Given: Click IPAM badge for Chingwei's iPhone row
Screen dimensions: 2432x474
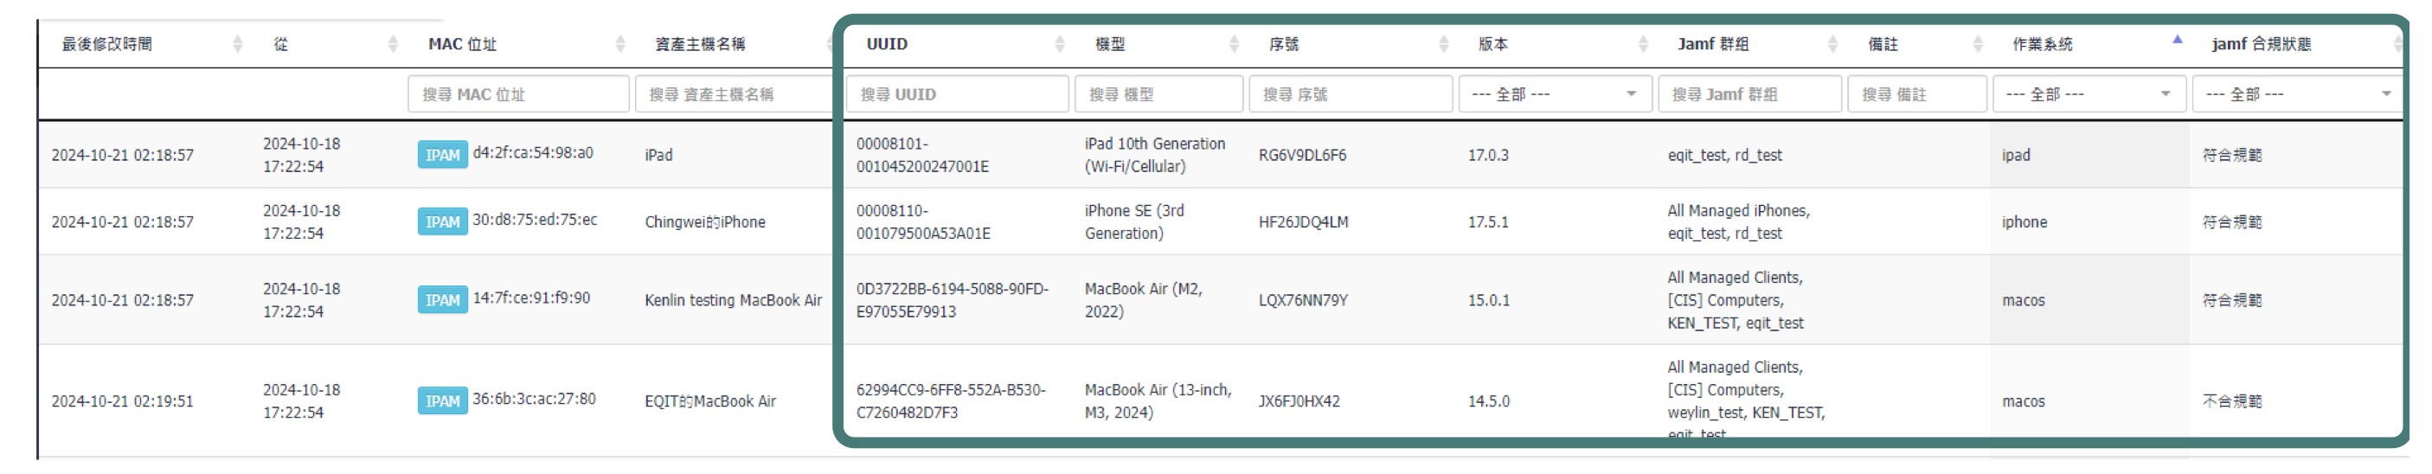Looking at the screenshot, I should tap(442, 222).
